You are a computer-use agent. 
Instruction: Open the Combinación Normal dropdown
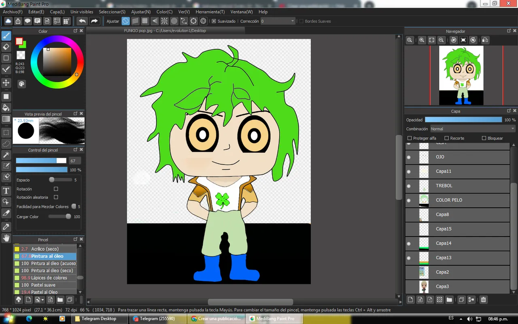click(472, 129)
